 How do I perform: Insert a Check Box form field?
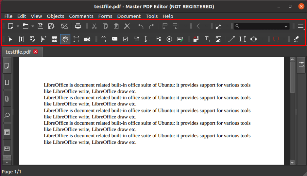(x=126, y=39)
